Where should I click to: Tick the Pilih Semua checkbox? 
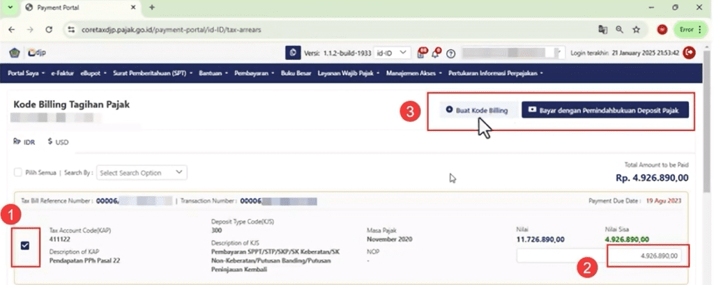point(18,172)
